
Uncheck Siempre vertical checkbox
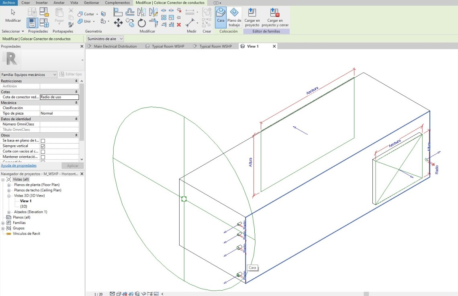click(x=43, y=146)
